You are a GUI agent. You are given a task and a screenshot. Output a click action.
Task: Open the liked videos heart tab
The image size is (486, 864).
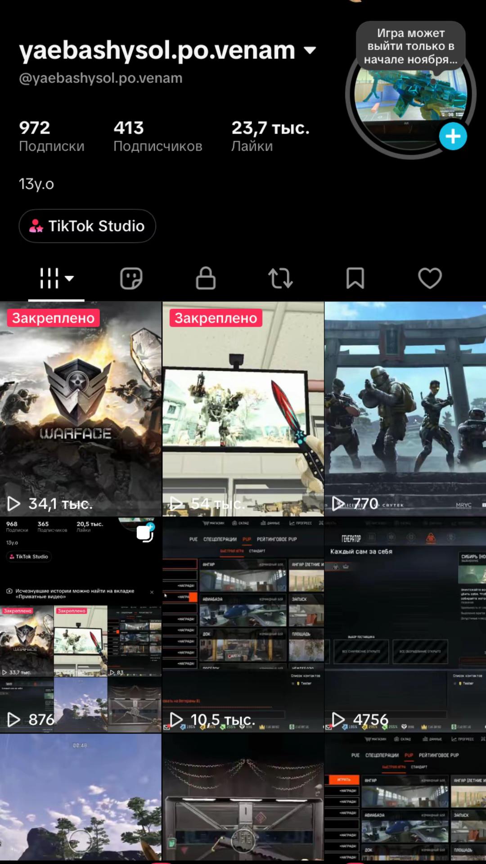pos(430,278)
